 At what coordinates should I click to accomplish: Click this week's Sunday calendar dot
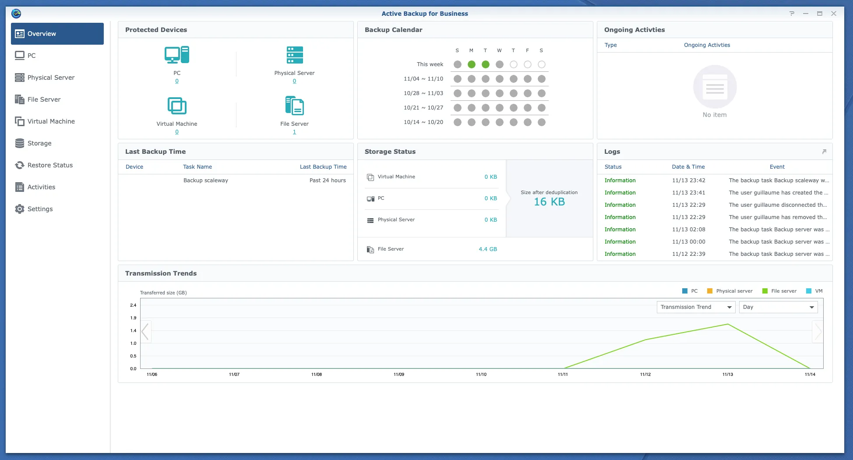coord(458,64)
